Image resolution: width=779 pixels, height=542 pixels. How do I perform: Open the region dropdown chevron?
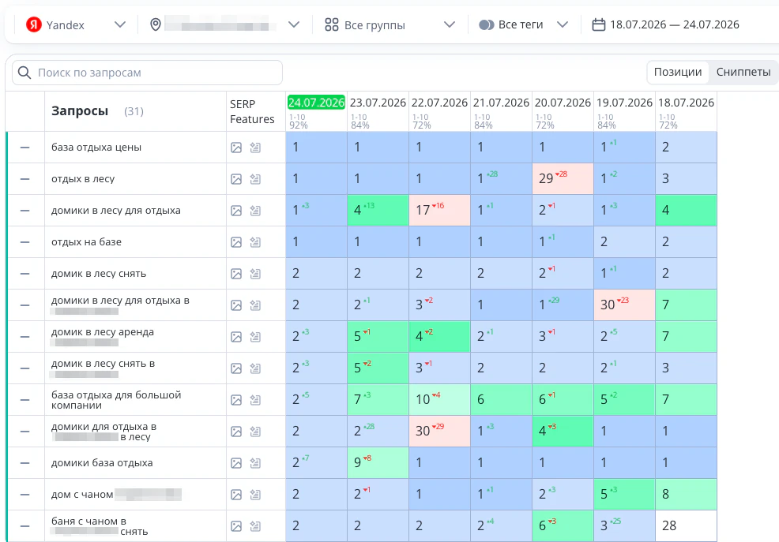pos(294,24)
